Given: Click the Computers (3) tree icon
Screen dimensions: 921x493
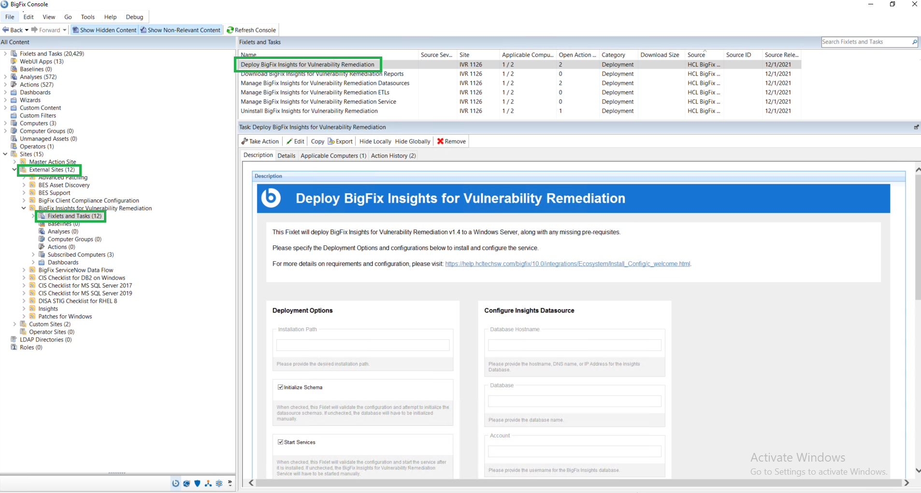Looking at the screenshot, I should (x=14, y=123).
